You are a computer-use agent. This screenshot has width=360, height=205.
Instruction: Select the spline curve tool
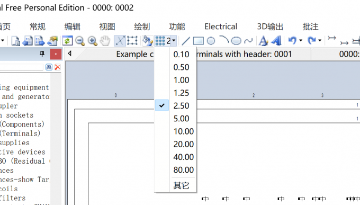point(248,41)
